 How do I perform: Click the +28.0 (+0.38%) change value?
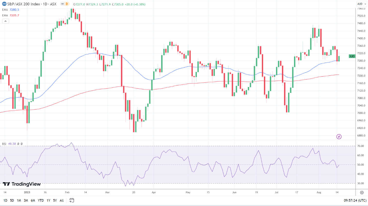[135, 4]
